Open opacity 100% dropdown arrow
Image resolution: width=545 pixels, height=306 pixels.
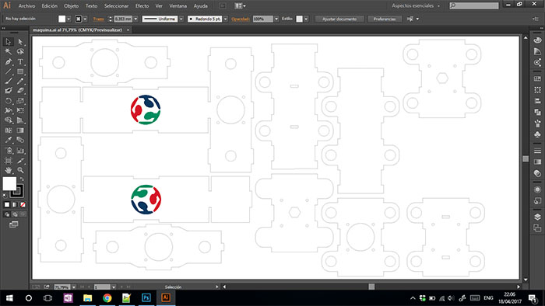276,19
